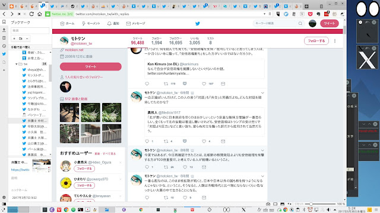Viewport: 380px width, 213px height.
Task: Click the Pocket extension icon
Action: coord(310,14)
